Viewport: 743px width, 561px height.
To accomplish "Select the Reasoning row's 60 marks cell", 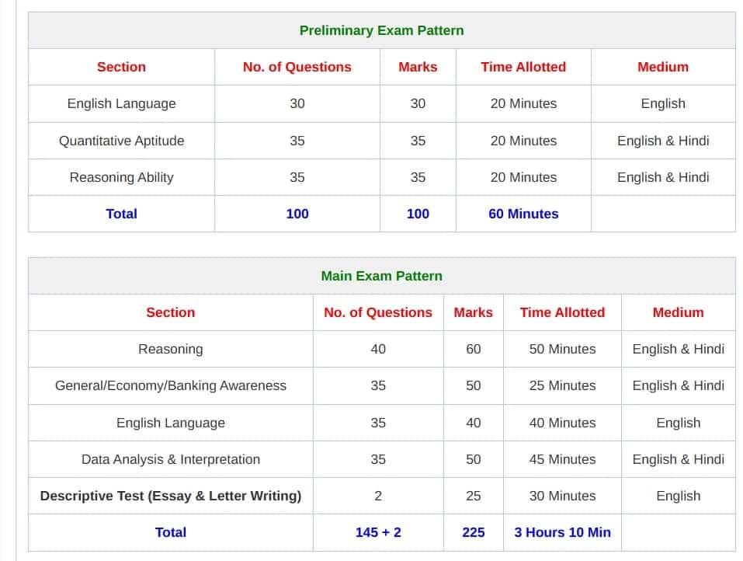I will (x=473, y=349).
